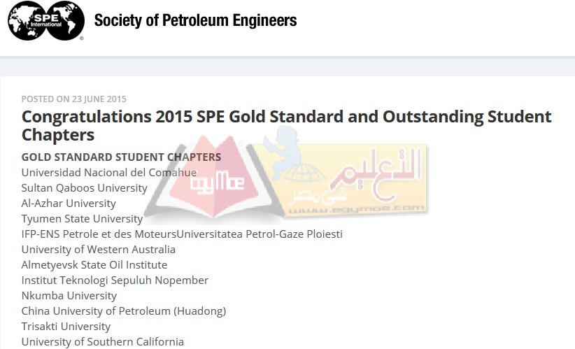Screen dimensions: 575x349
Task: Click University of Southern California entry
Action: [x=103, y=342]
